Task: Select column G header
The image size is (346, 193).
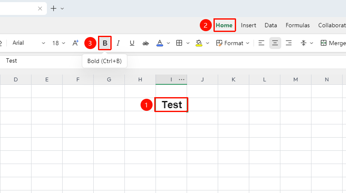Action: [109, 80]
